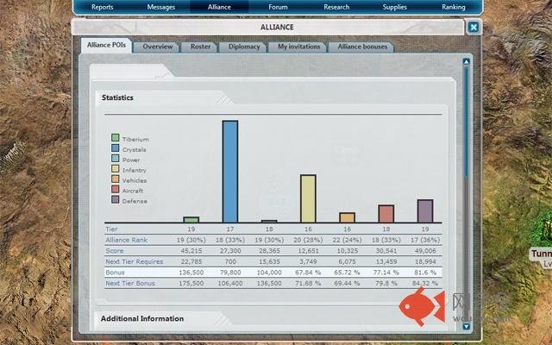
Task: Switch to the Overview tab
Action: point(157,47)
